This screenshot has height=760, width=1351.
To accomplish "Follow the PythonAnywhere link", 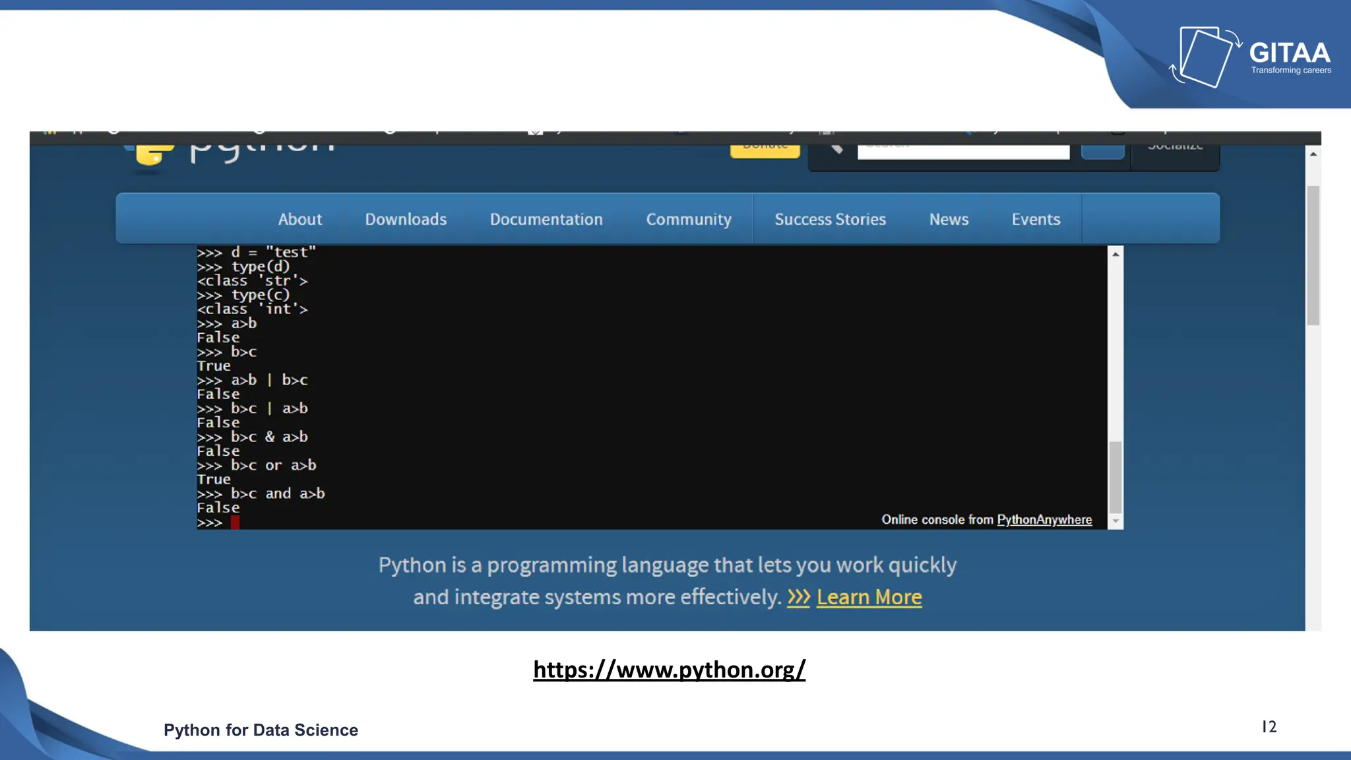I will [1044, 520].
